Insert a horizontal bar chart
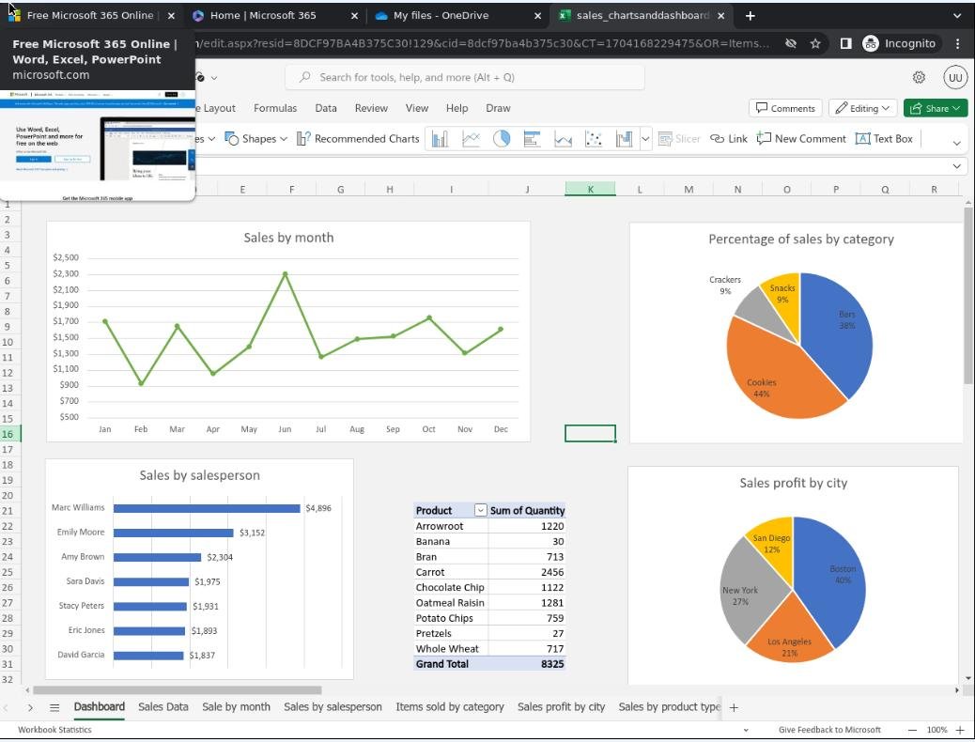Screen dimensions: 975x742 532,139
